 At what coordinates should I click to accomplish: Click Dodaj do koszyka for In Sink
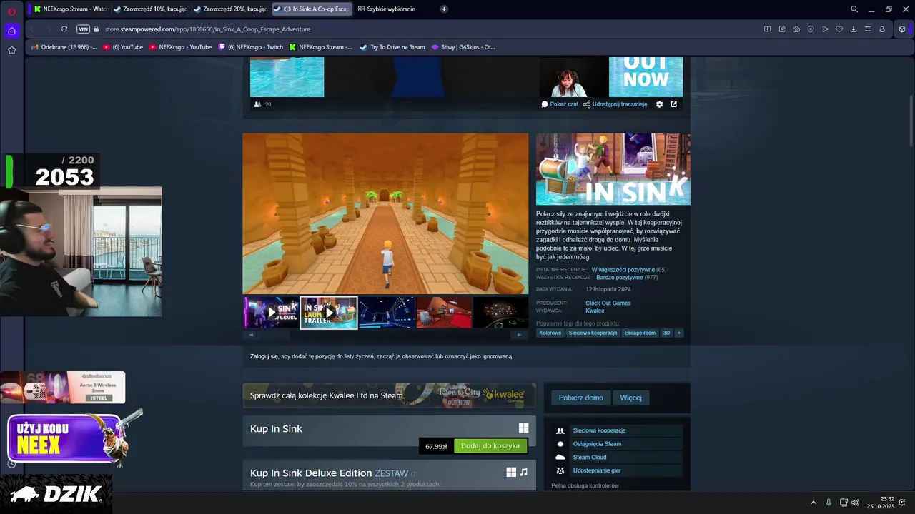pos(490,446)
